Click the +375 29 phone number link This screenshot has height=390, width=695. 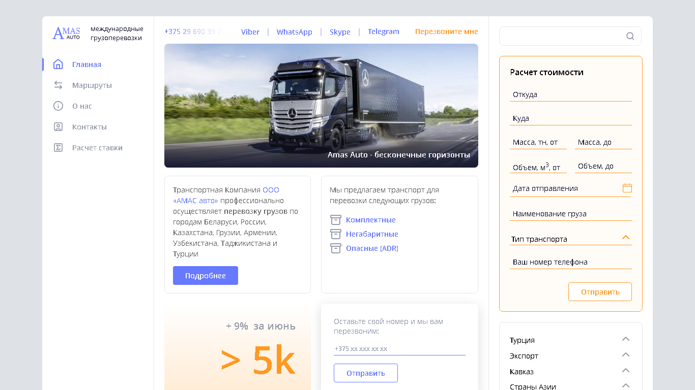pyautogui.click(x=192, y=31)
